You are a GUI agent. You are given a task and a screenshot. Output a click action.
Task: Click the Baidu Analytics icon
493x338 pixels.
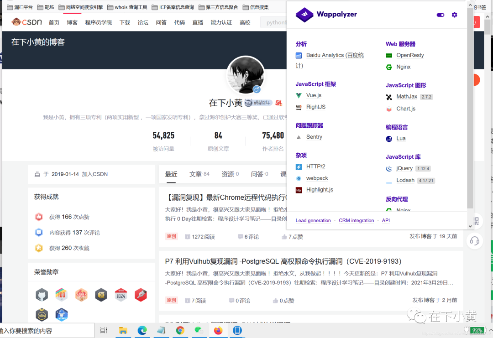pos(299,56)
